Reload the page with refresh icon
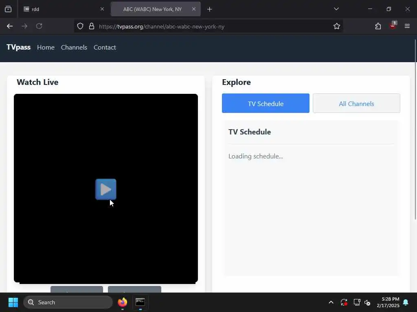 (x=39, y=26)
